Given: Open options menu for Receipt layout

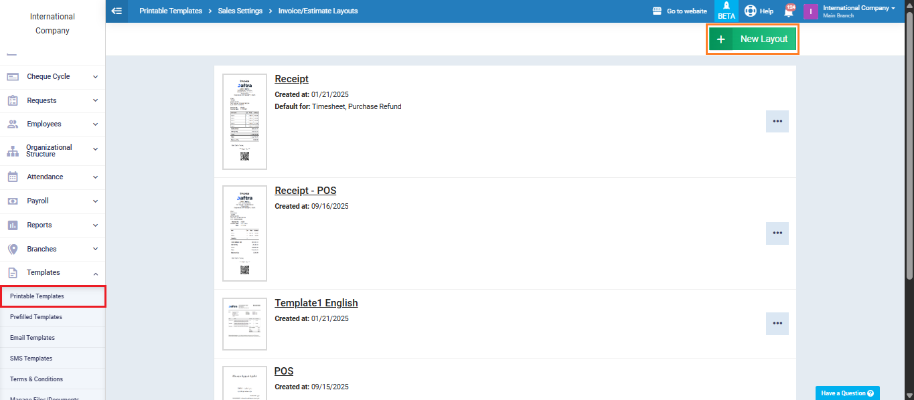Looking at the screenshot, I should pyautogui.click(x=777, y=122).
